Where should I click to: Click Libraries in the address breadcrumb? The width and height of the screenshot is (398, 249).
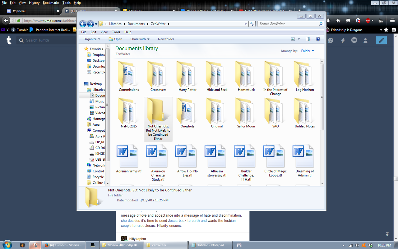coord(115,24)
